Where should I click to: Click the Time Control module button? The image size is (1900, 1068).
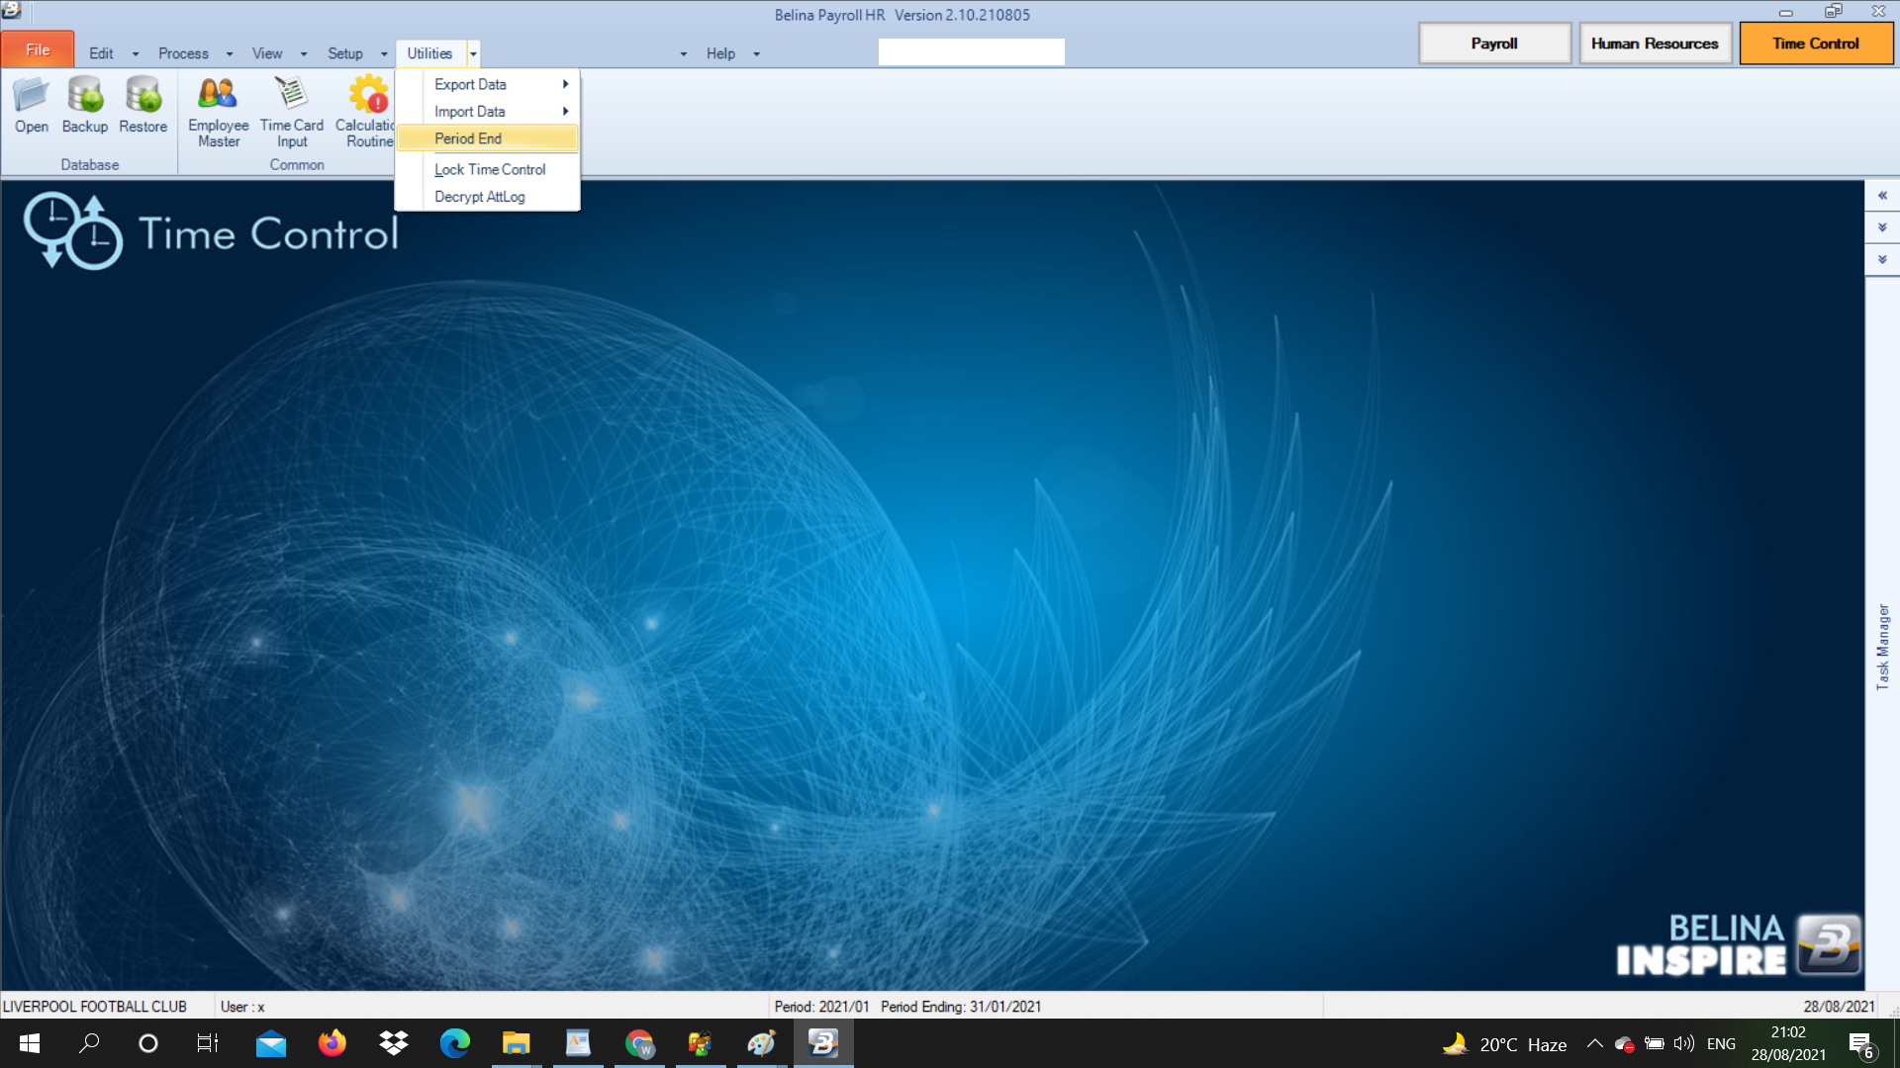click(1816, 44)
